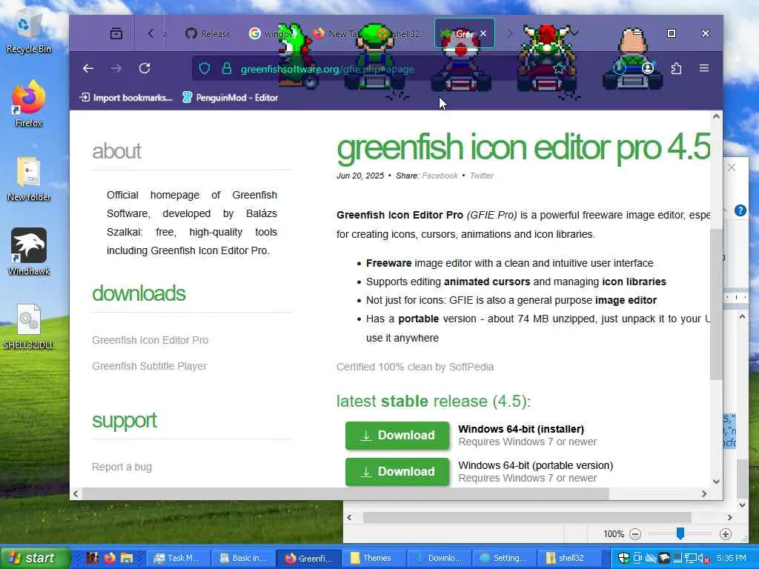Open the PenguinMod - Editor bookmark
Viewport: 759px width, 569px height.
coord(231,98)
